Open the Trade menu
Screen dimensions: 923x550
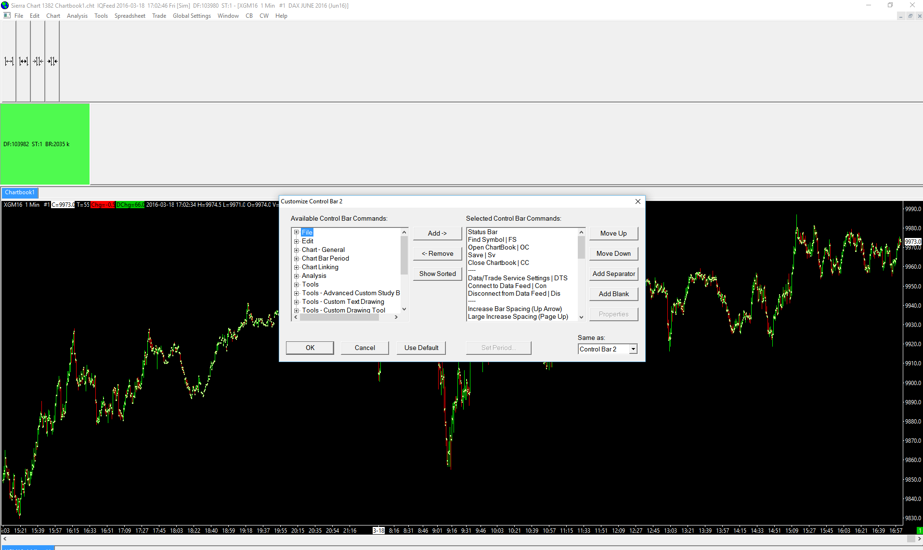tap(159, 16)
